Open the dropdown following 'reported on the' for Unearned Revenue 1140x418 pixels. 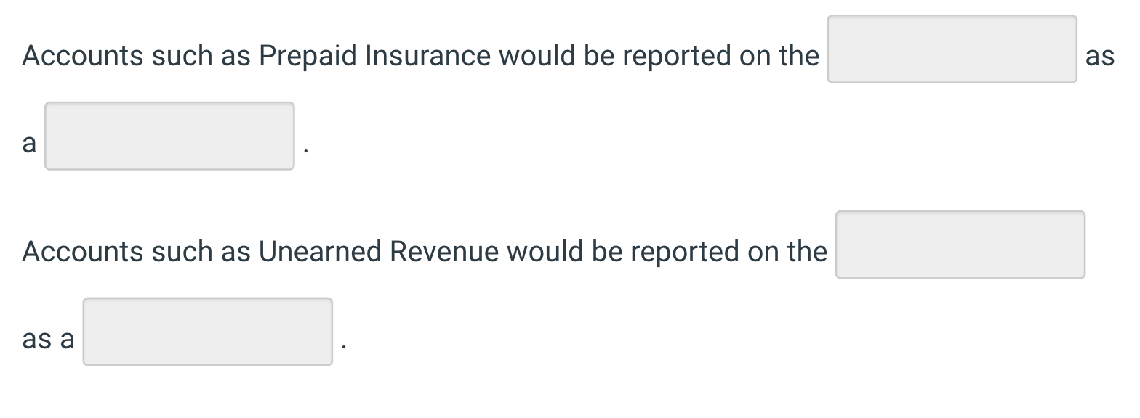pyautogui.click(x=960, y=245)
